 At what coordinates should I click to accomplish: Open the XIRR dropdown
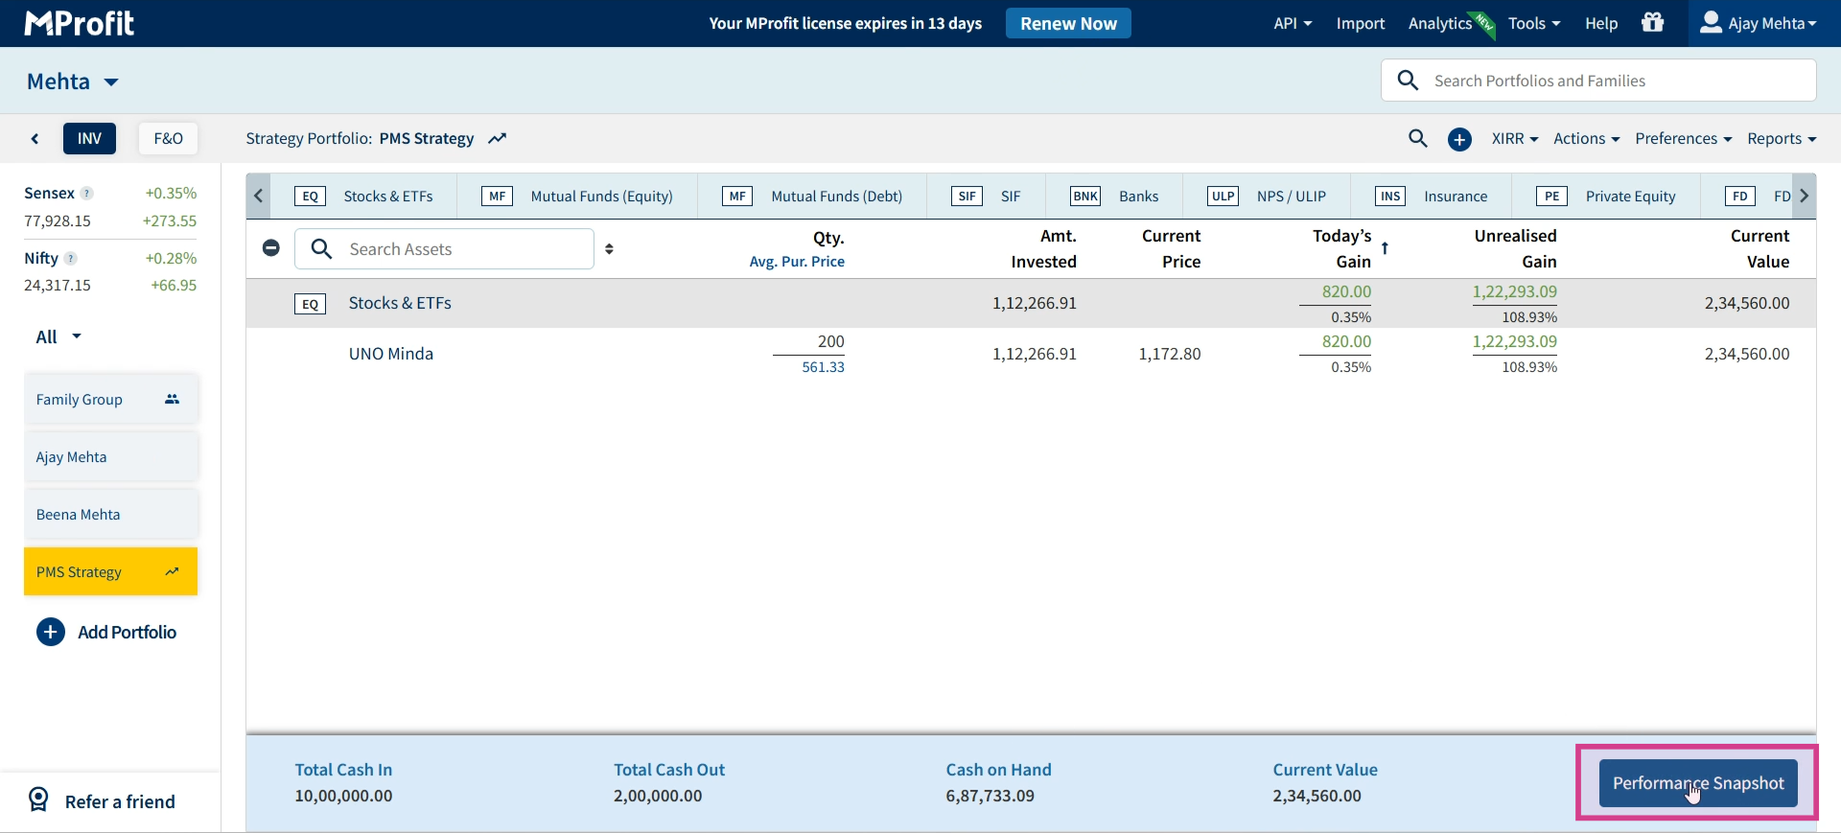1515,138
